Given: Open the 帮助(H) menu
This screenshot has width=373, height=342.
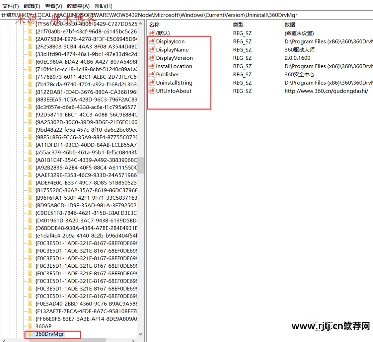Looking at the screenshot, I should [x=103, y=6].
